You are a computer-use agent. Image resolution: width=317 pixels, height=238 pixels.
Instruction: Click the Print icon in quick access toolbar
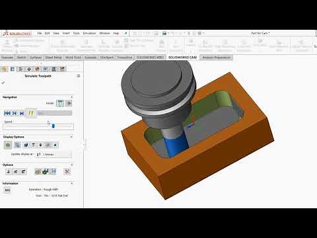tap(164, 33)
